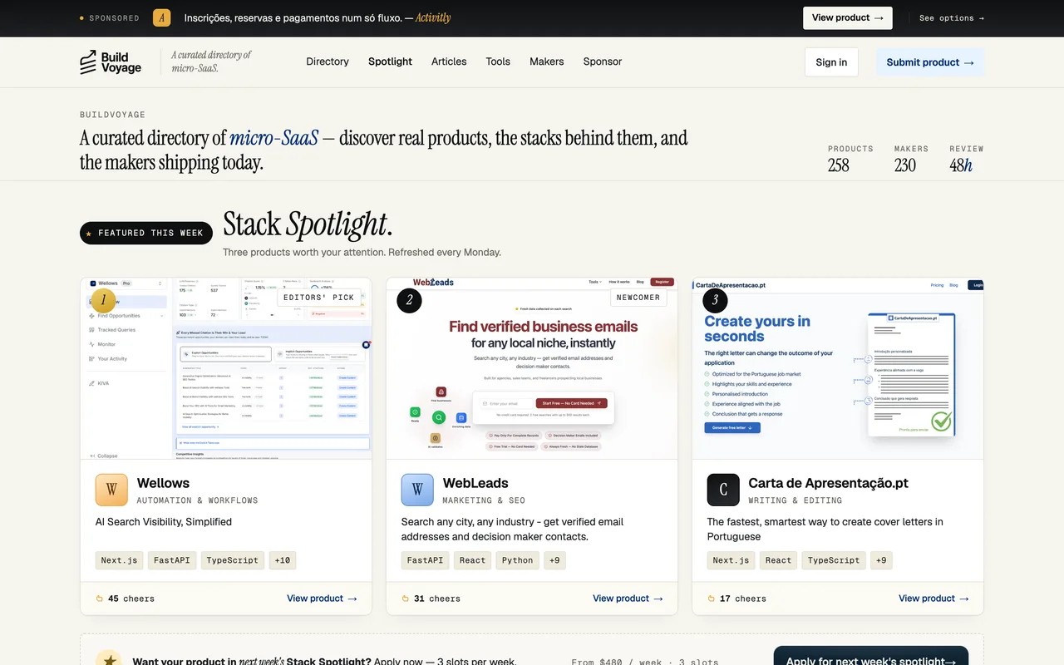Viewport: 1064px width, 665px height.
Task: Click the Submit product button
Action: [930, 62]
